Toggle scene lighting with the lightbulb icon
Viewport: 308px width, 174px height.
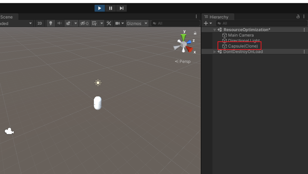pyautogui.click(x=51, y=23)
